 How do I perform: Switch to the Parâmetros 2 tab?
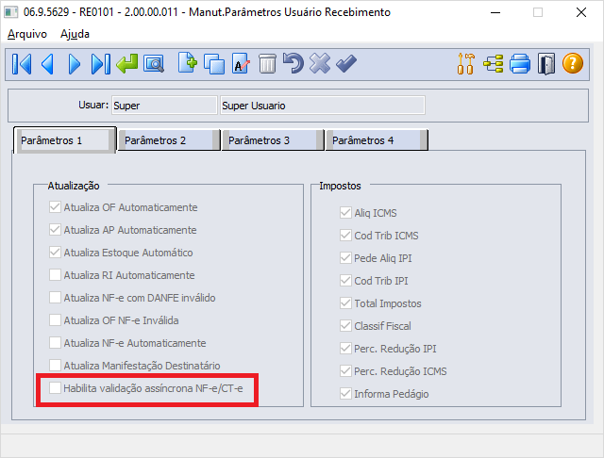169,140
